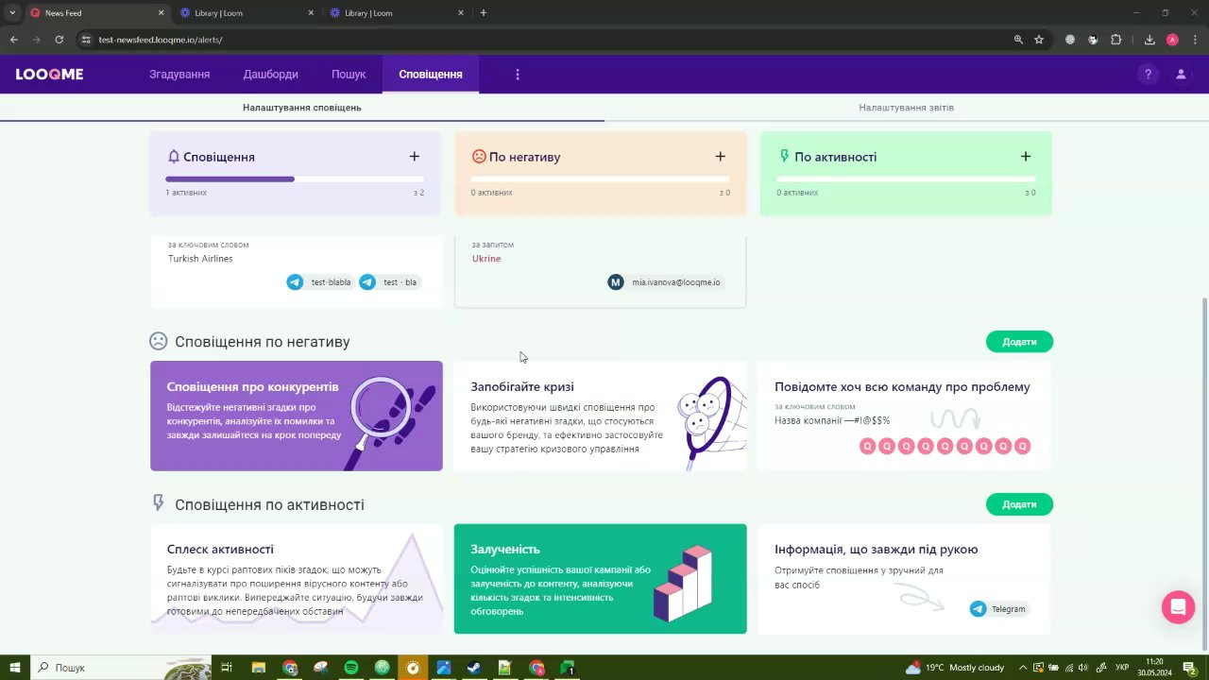Click the Telegram icon next to test-blabla

click(295, 282)
